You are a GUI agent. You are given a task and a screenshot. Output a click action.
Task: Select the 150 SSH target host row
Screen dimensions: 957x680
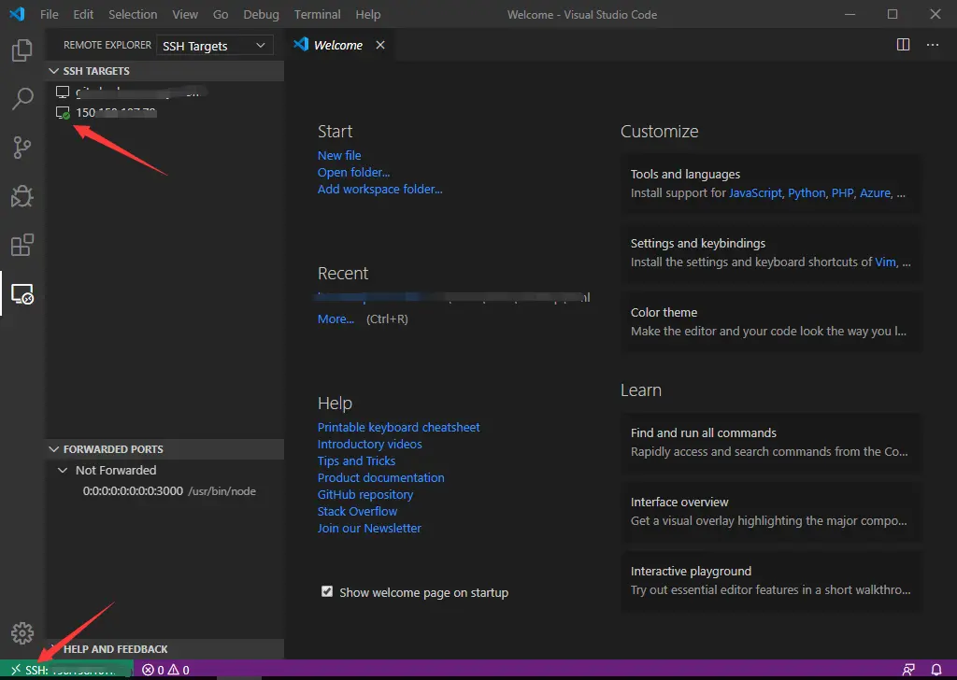click(x=164, y=113)
